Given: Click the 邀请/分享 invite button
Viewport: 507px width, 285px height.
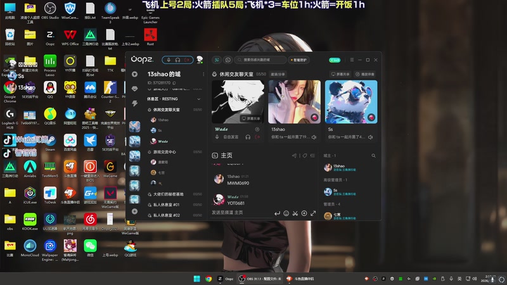Looking at the screenshot, I should coord(278,74).
